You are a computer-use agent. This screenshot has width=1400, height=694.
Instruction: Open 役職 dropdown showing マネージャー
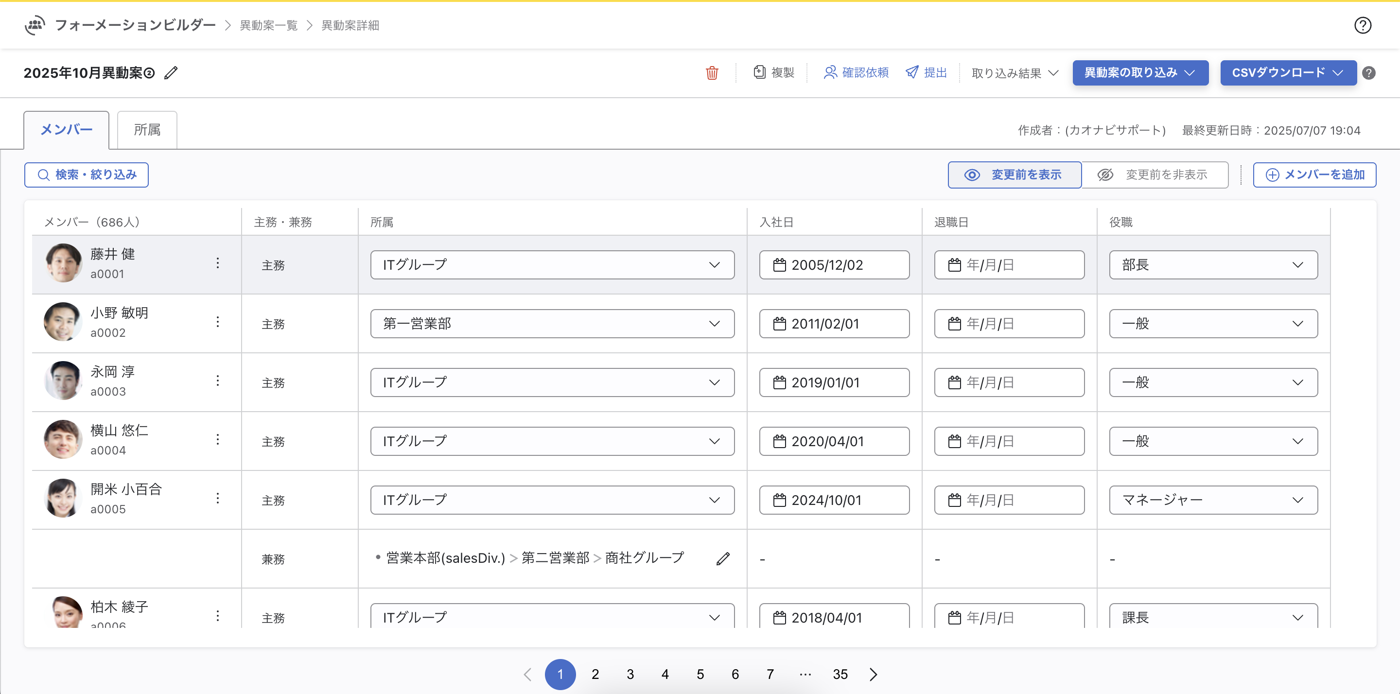coord(1212,500)
